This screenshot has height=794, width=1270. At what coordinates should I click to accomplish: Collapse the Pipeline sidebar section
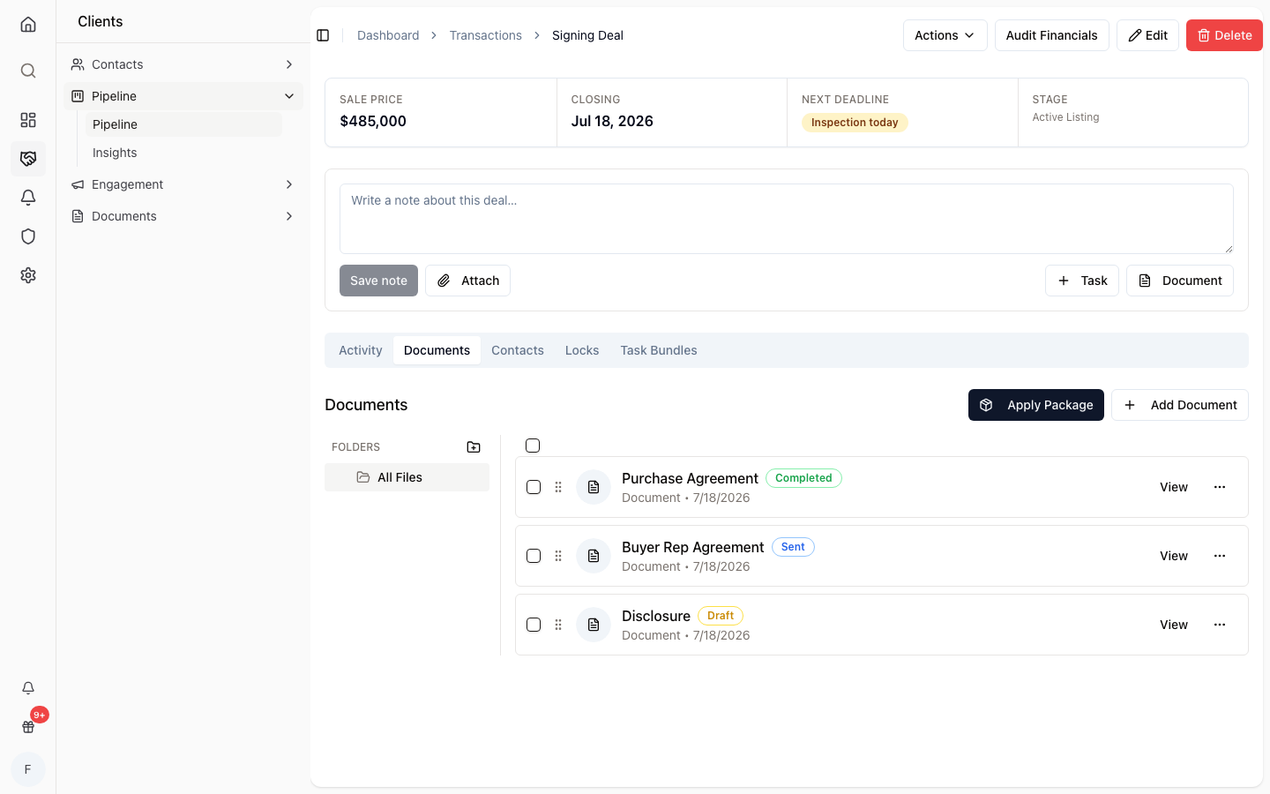click(183, 96)
